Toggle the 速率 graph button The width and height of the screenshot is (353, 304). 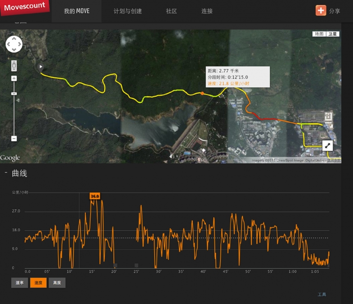click(x=19, y=283)
